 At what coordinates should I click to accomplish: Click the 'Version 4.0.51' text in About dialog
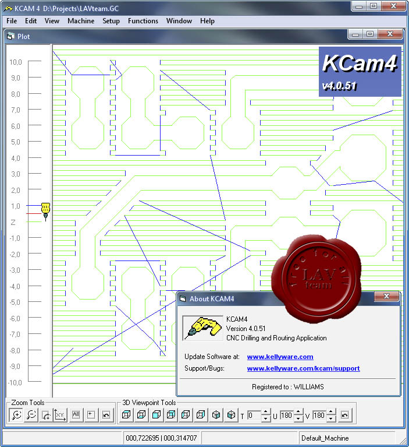pos(246,329)
